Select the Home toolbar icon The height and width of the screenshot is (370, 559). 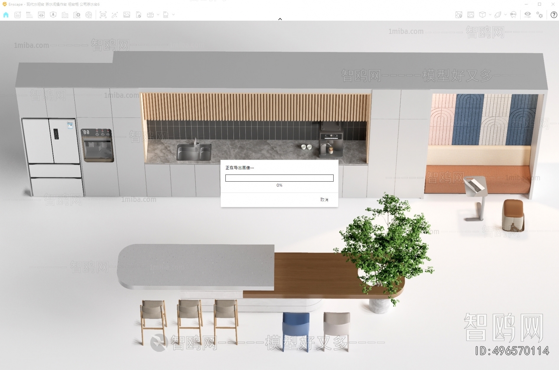click(x=5, y=15)
